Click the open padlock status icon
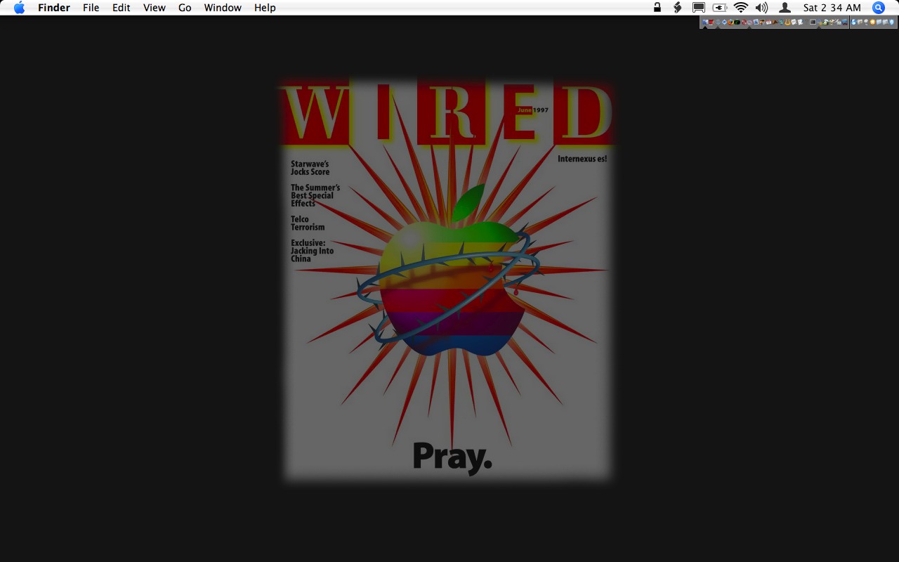 click(x=657, y=8)
